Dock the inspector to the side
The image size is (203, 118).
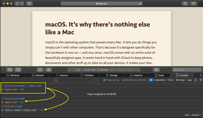18,70
